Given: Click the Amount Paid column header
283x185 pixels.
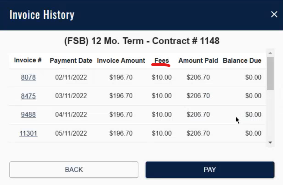Looking at the screenshot, I should click(198, 61).
